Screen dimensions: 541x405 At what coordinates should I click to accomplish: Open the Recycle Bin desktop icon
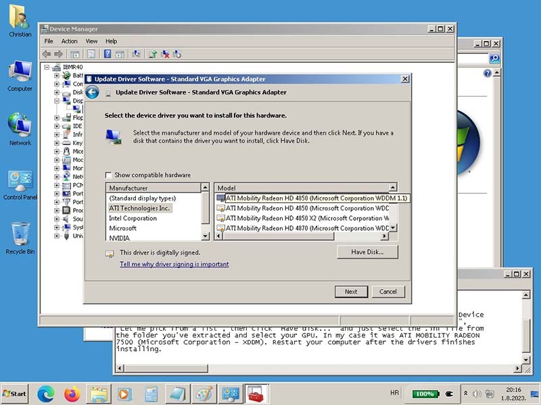pos(20,236)
